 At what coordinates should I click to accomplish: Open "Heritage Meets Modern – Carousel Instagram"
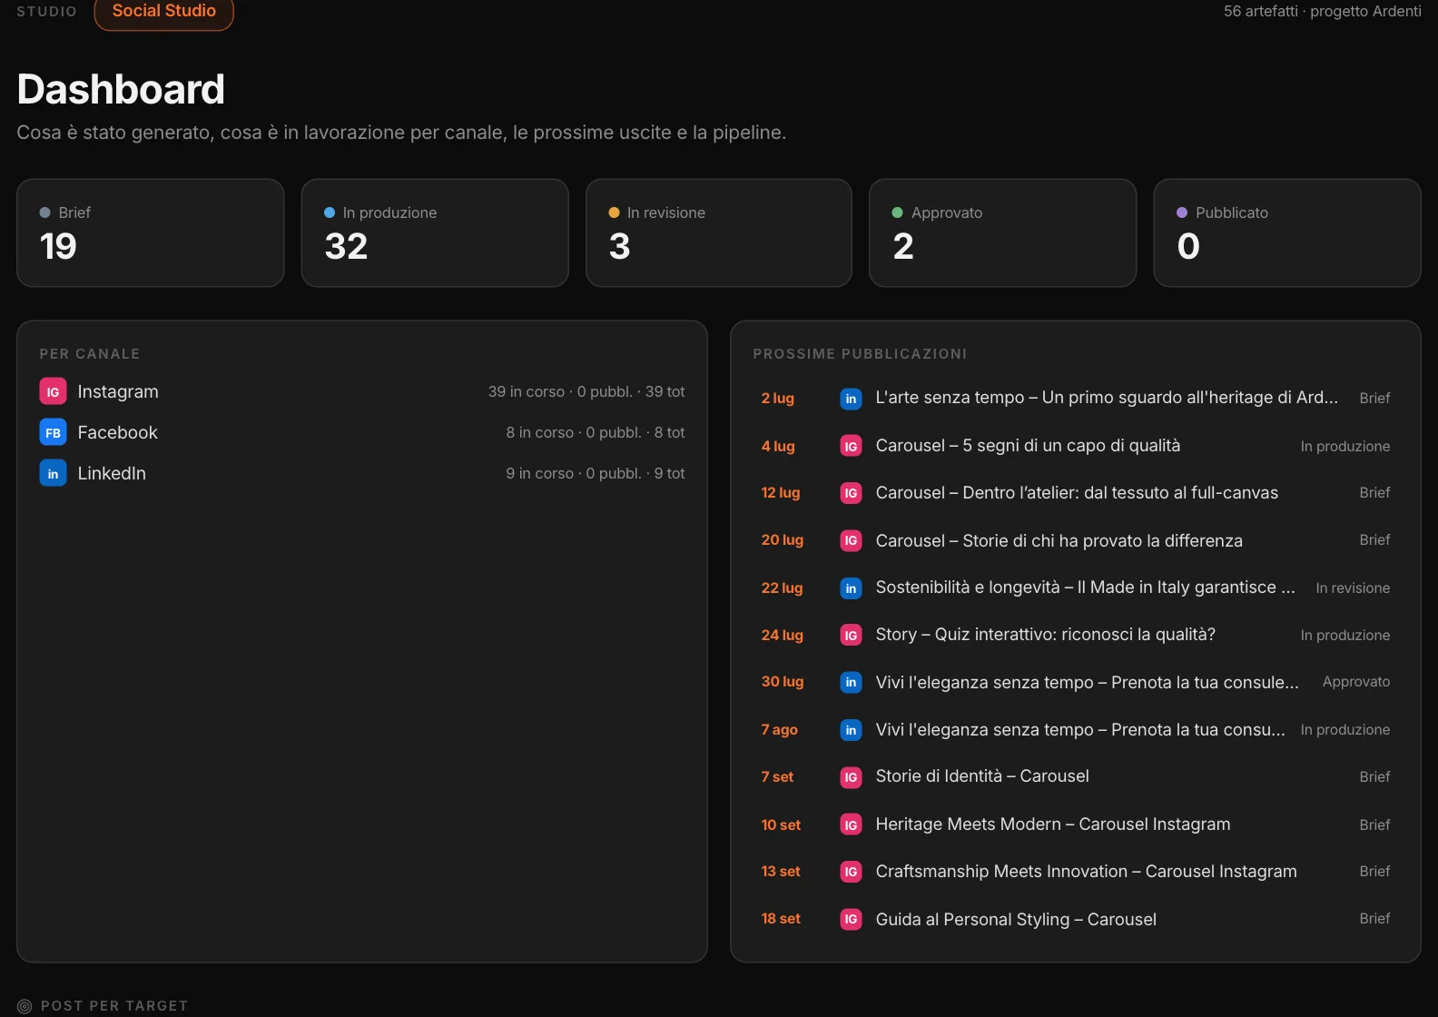pos(1053,824)
